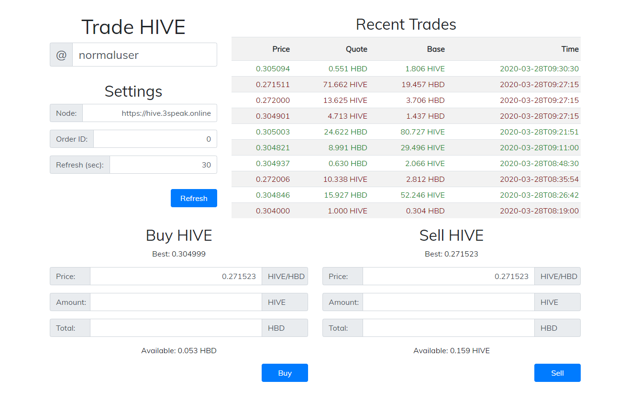Click timestamp 2020-03-28T08:19:00
Viewport: 630px width, 402px height.
[x=540, y=211]
